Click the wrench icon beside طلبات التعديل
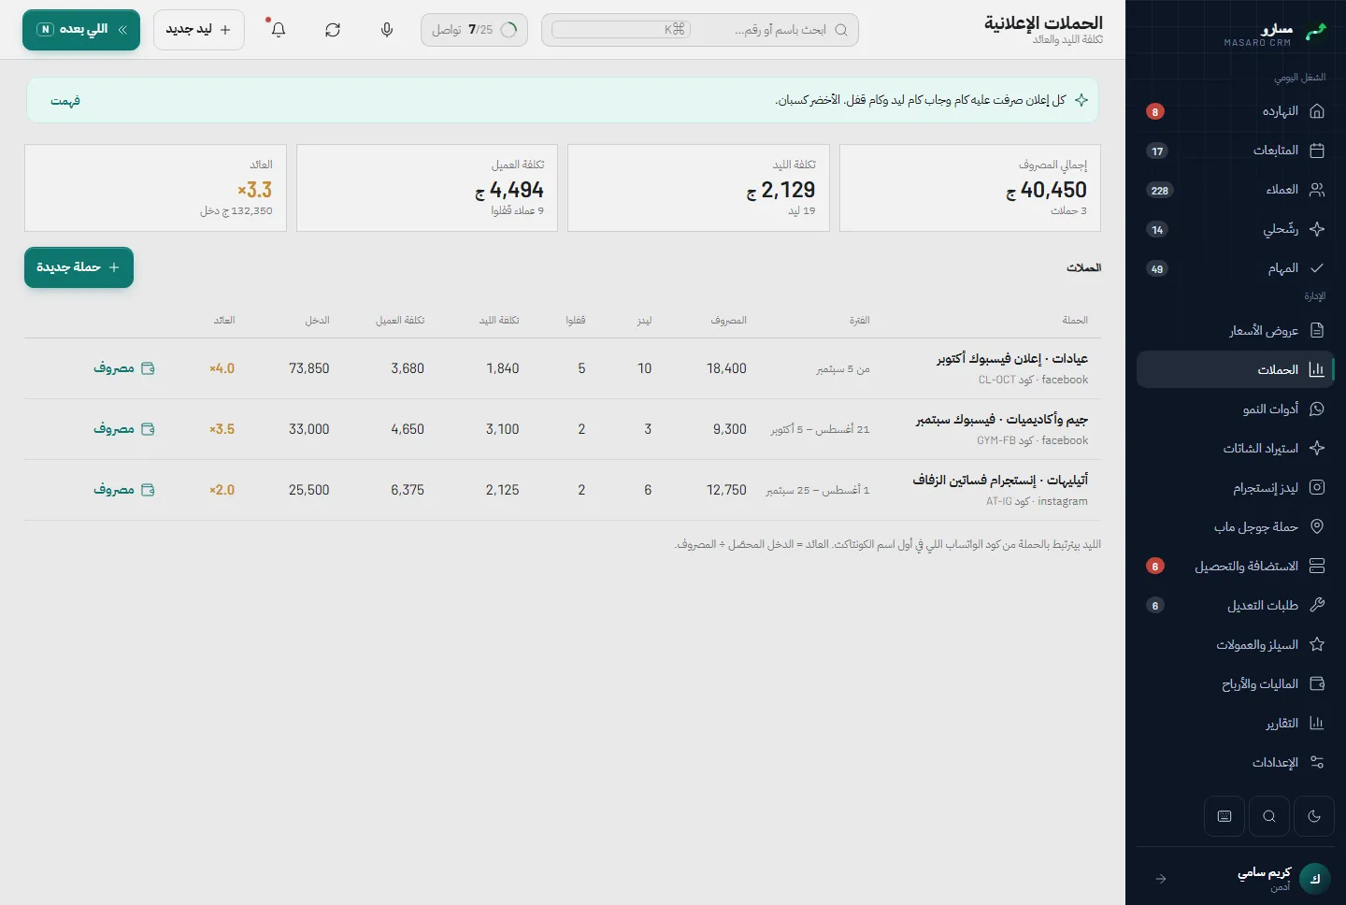 point(1317,605)
